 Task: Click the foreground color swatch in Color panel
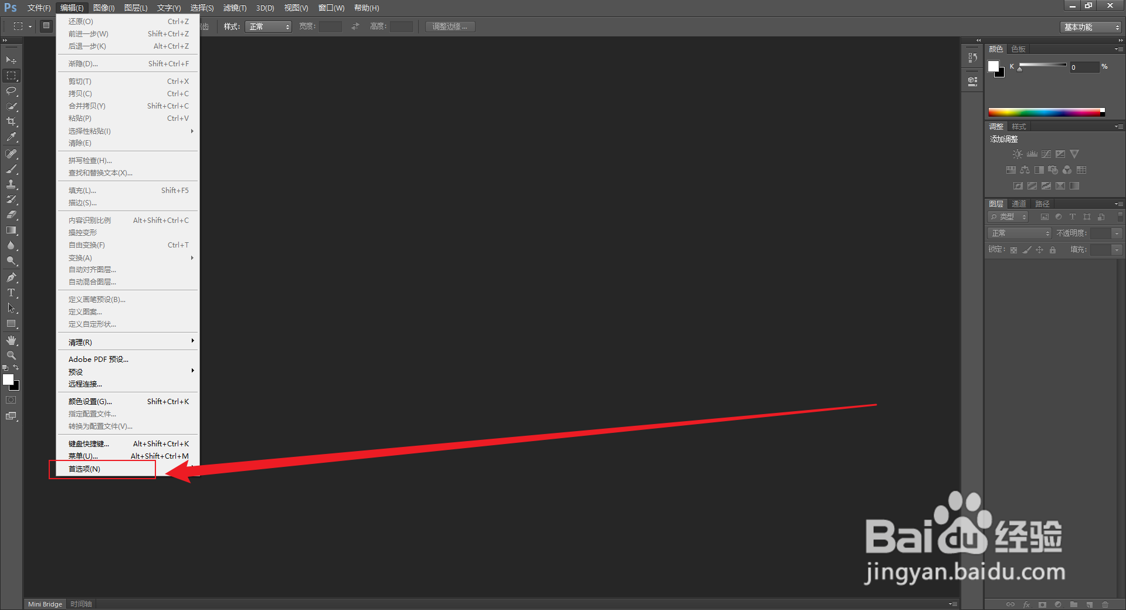point(993,66)
